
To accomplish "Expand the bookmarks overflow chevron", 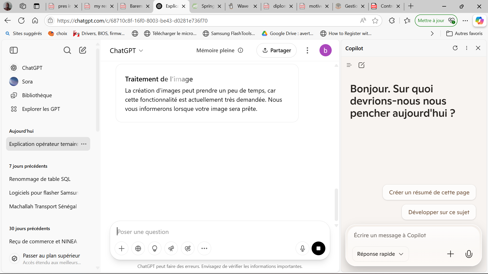I will (432, 33).
